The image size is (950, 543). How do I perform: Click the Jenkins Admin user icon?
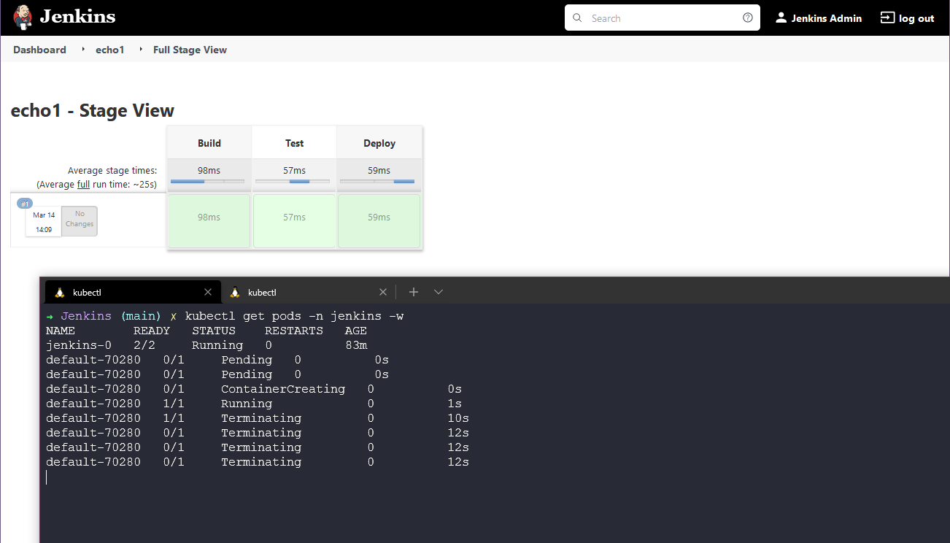coord(781,18)
